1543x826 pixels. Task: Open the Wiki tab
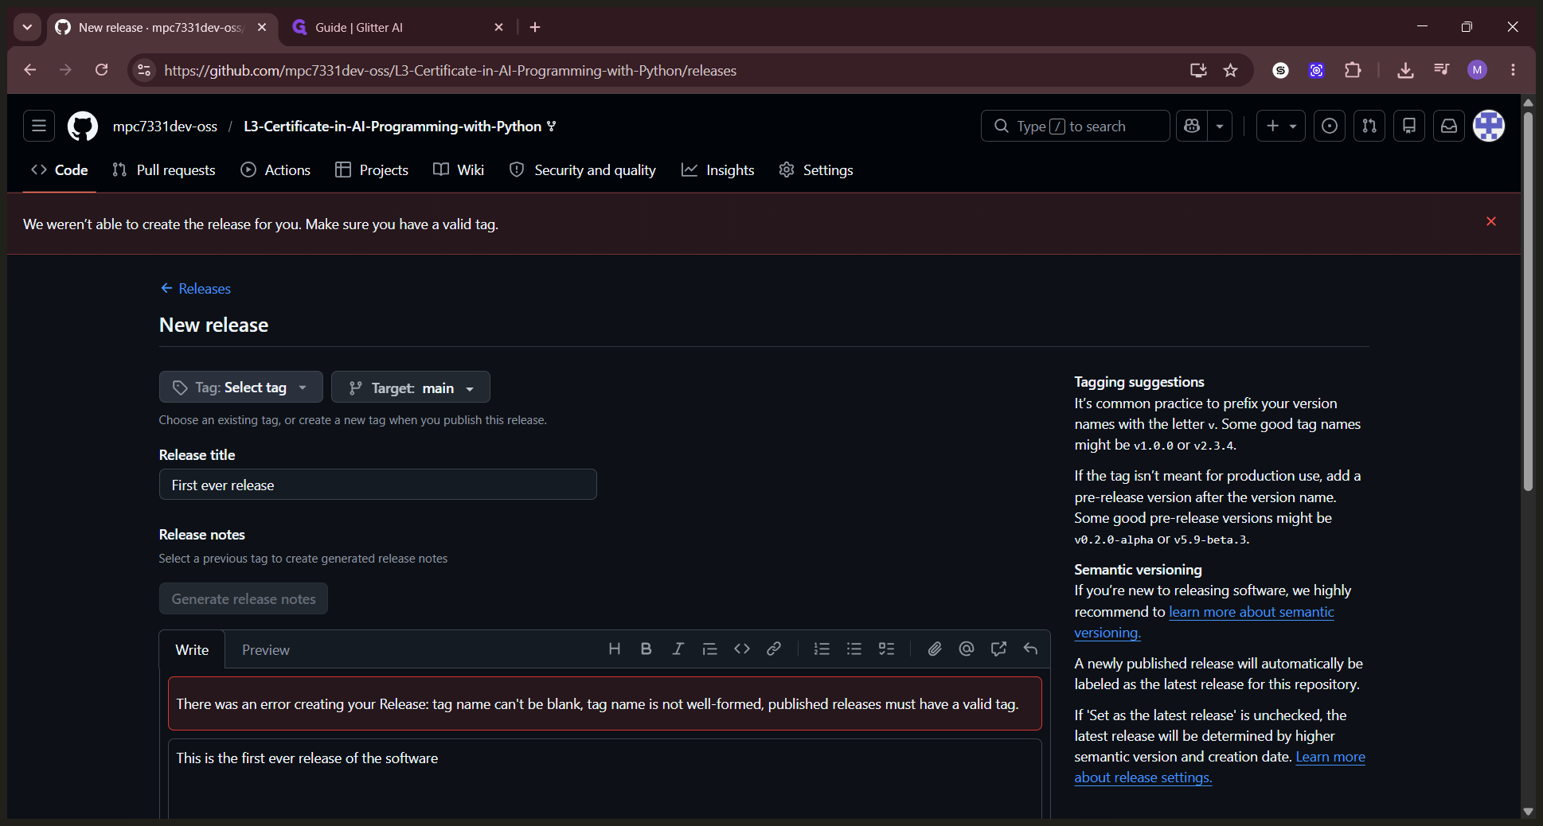point(459,169)
